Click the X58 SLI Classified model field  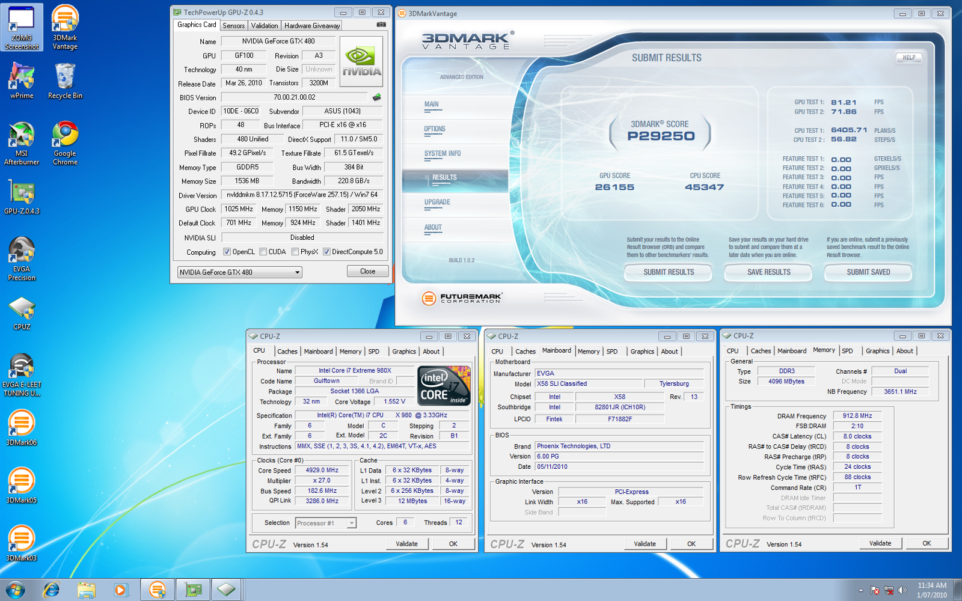click(589, 383)
